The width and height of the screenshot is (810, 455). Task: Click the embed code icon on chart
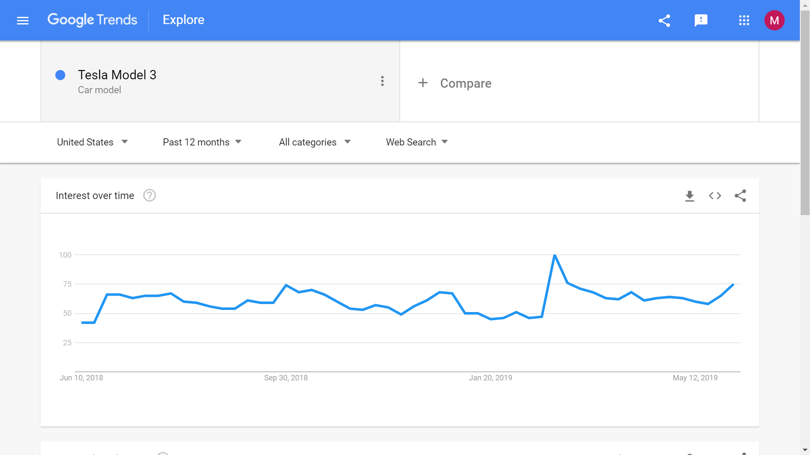pyautogui.click(x=715, y=196)
